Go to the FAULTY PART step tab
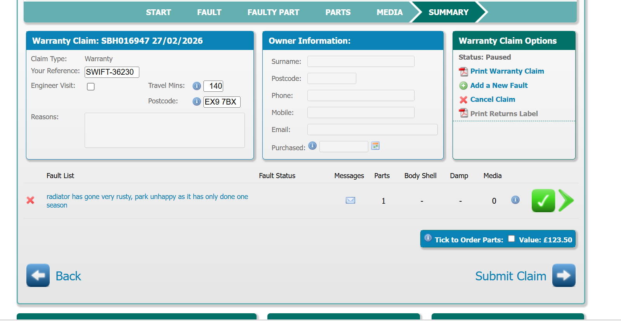Image resolution: width=621 pixels, height=321 pixels. [x=273, y=12]
